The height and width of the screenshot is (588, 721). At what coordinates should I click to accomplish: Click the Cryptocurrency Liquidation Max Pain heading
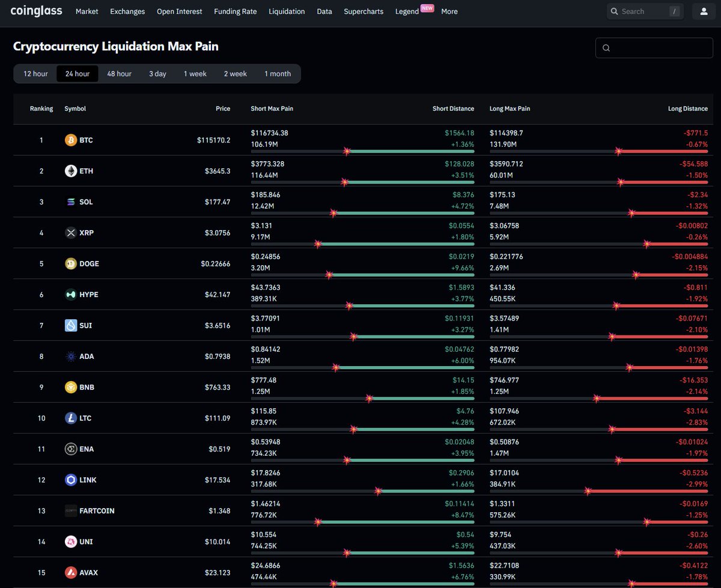point(116,46)
